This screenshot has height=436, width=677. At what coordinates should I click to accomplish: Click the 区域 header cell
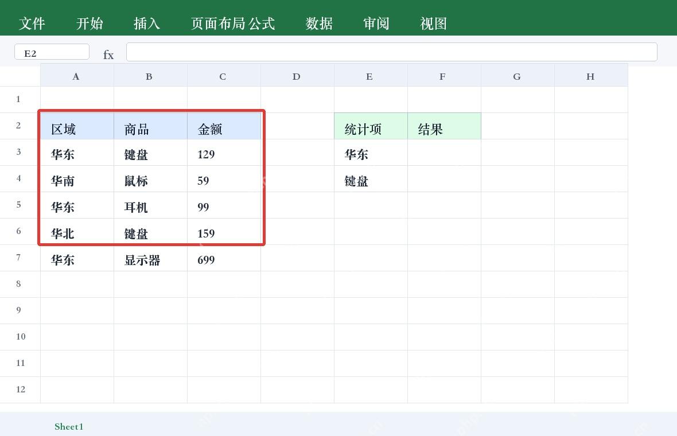[x=77, y=126]
